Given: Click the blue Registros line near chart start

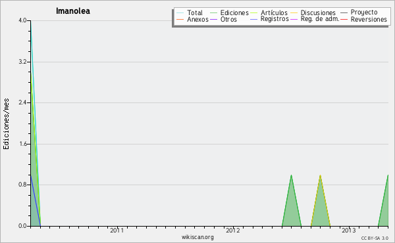Looking at the screenshot, I should click(x=36, y=201).
